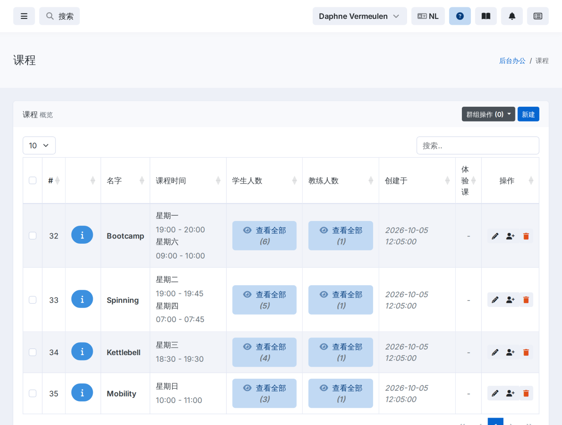Edit the Spinning course with pencil icon

pos(495,300)
